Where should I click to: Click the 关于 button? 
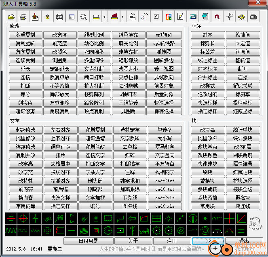133,241
